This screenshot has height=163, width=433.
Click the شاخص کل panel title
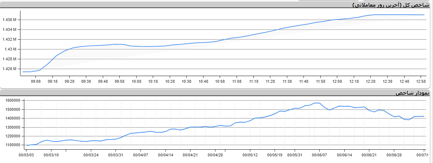click(393, 5)
